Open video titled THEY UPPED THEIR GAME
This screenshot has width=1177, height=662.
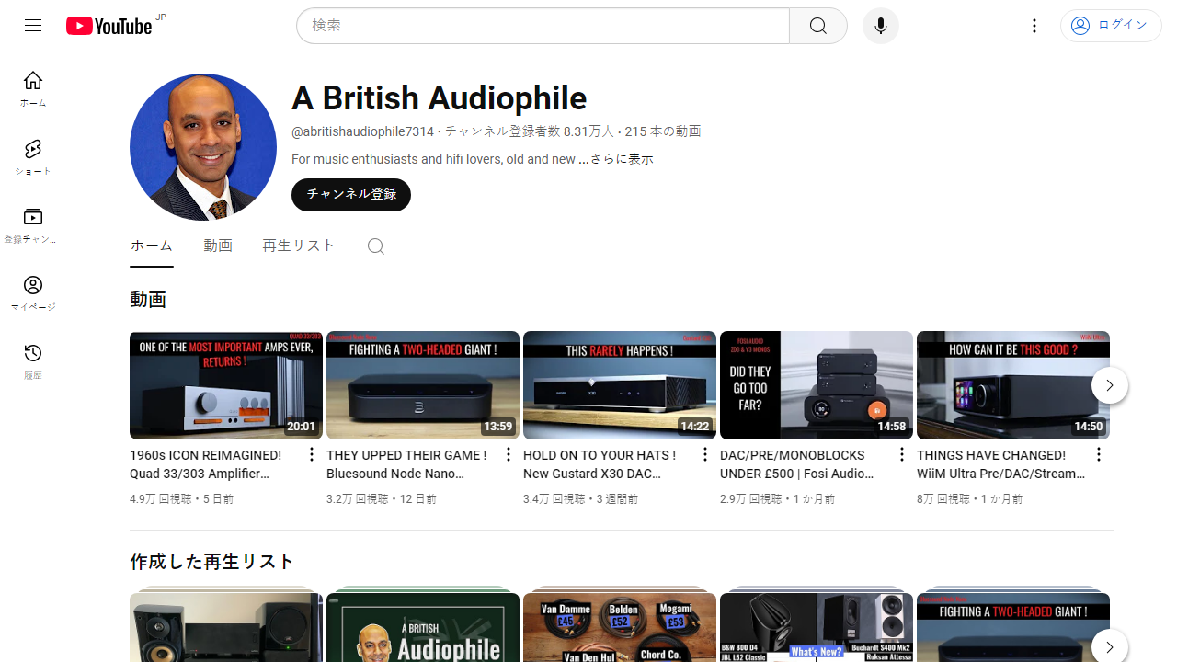point(406,464)
